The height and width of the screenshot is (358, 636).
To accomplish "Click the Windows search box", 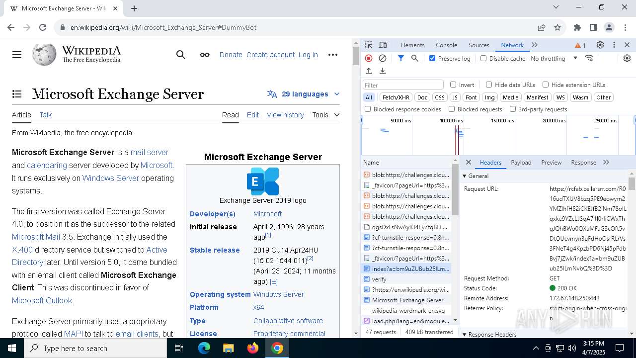I will (95, 348).
